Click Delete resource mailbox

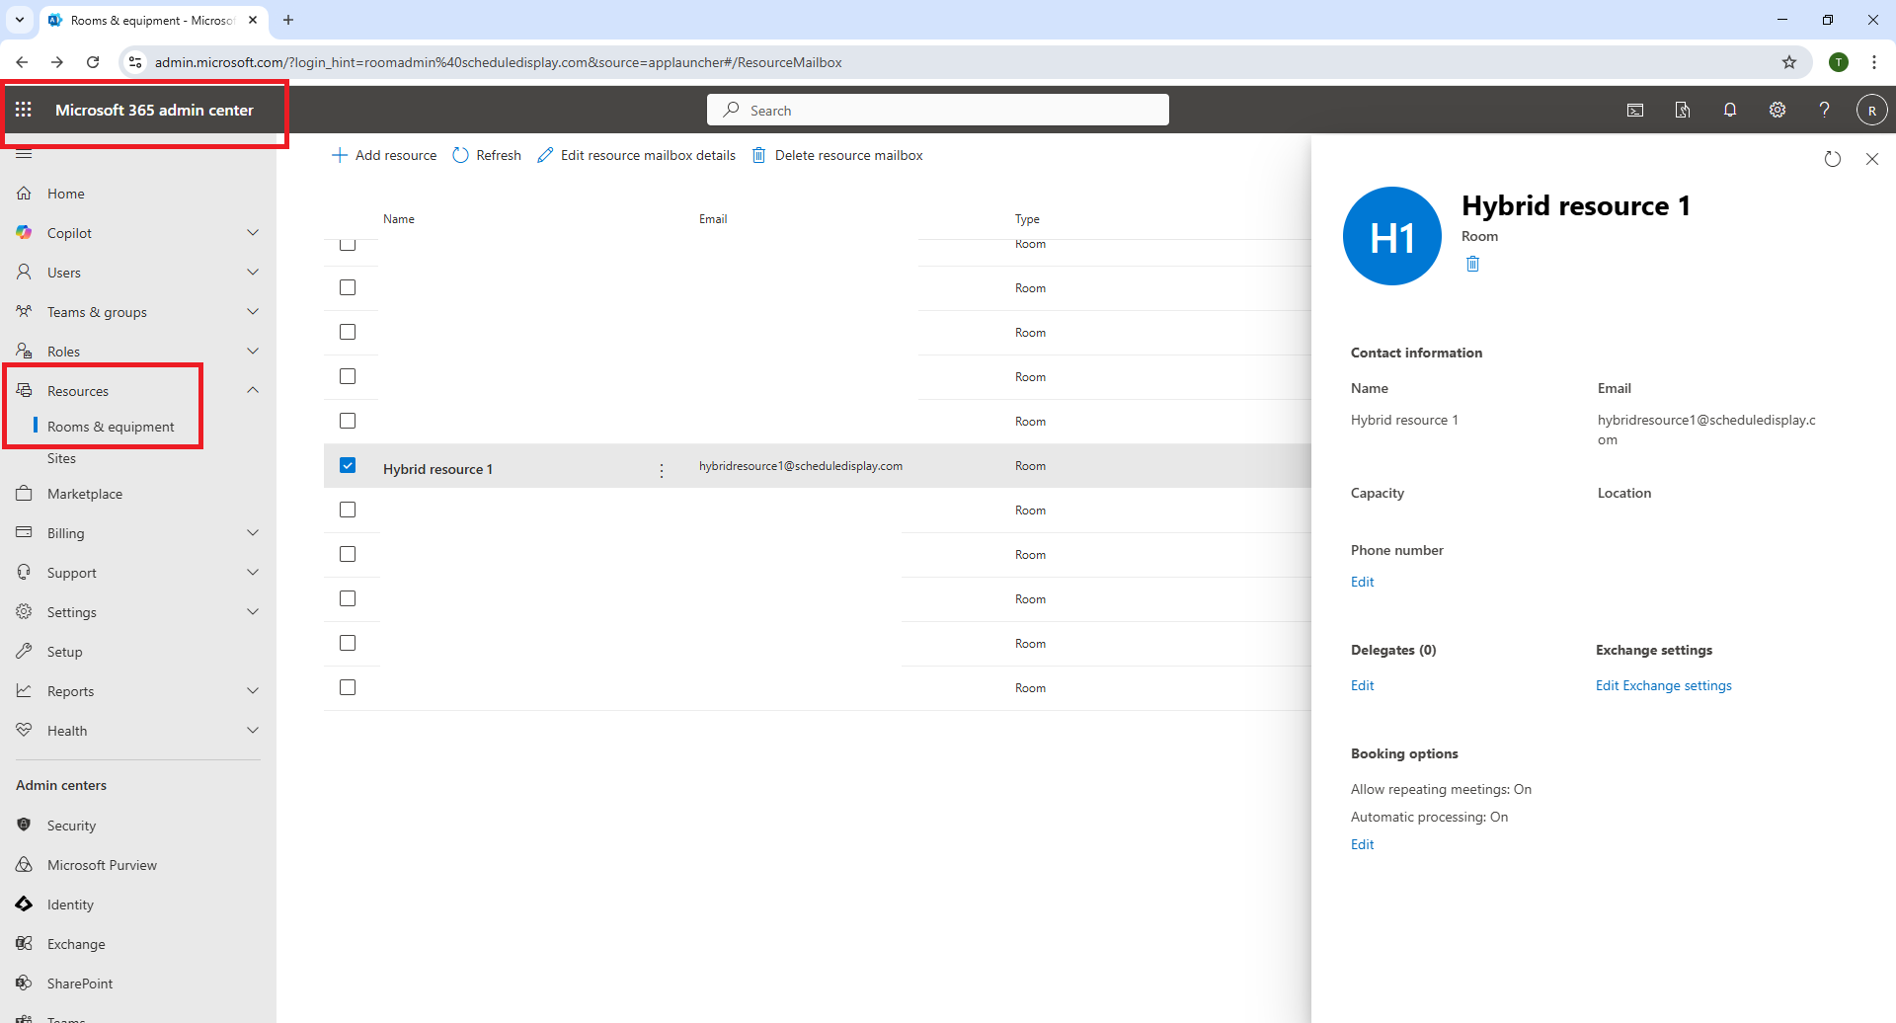tap(837, 155)
